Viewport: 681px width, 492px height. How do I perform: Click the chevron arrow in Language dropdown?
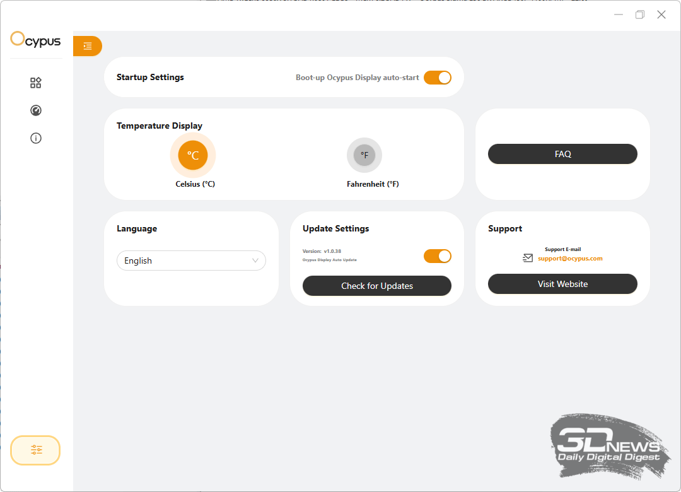[255, 261]
